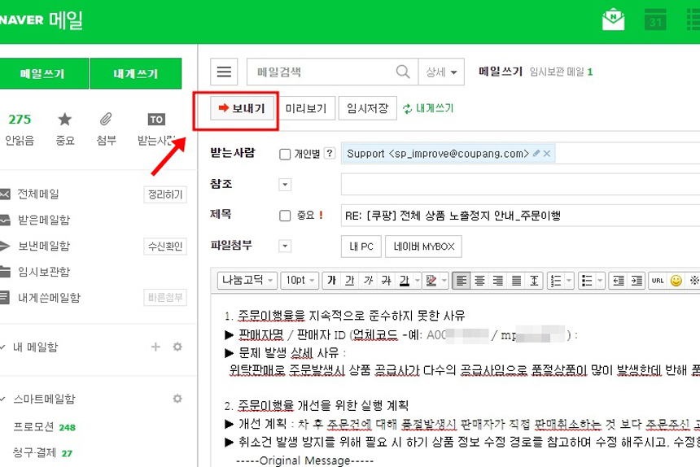The image size is (700, 467).
Task: Expand the 파일첨부 dropdown arrow
Action: click(285, 247)
